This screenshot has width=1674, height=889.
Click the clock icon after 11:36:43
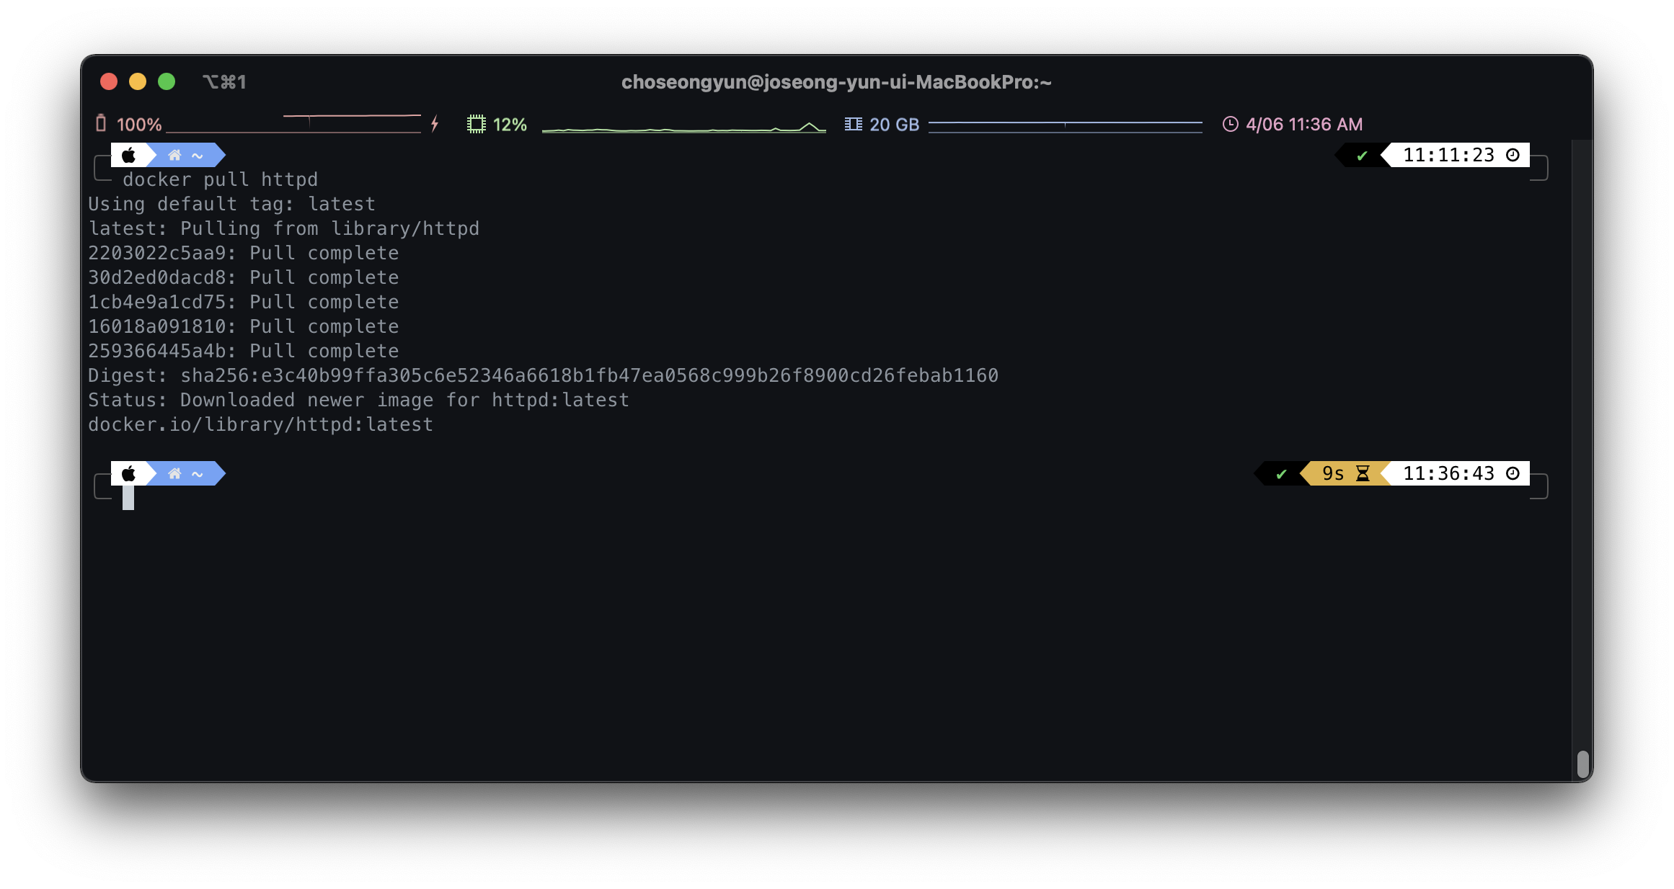tap(1513, 473)
